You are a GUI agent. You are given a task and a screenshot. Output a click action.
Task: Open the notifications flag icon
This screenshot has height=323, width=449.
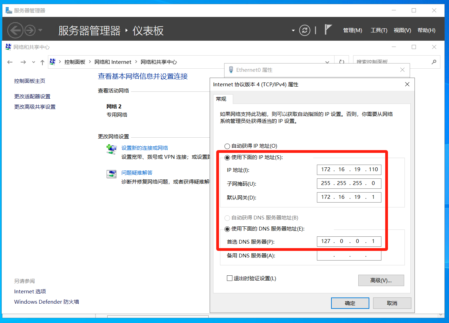pyautogui.click(x=328, y=30)
